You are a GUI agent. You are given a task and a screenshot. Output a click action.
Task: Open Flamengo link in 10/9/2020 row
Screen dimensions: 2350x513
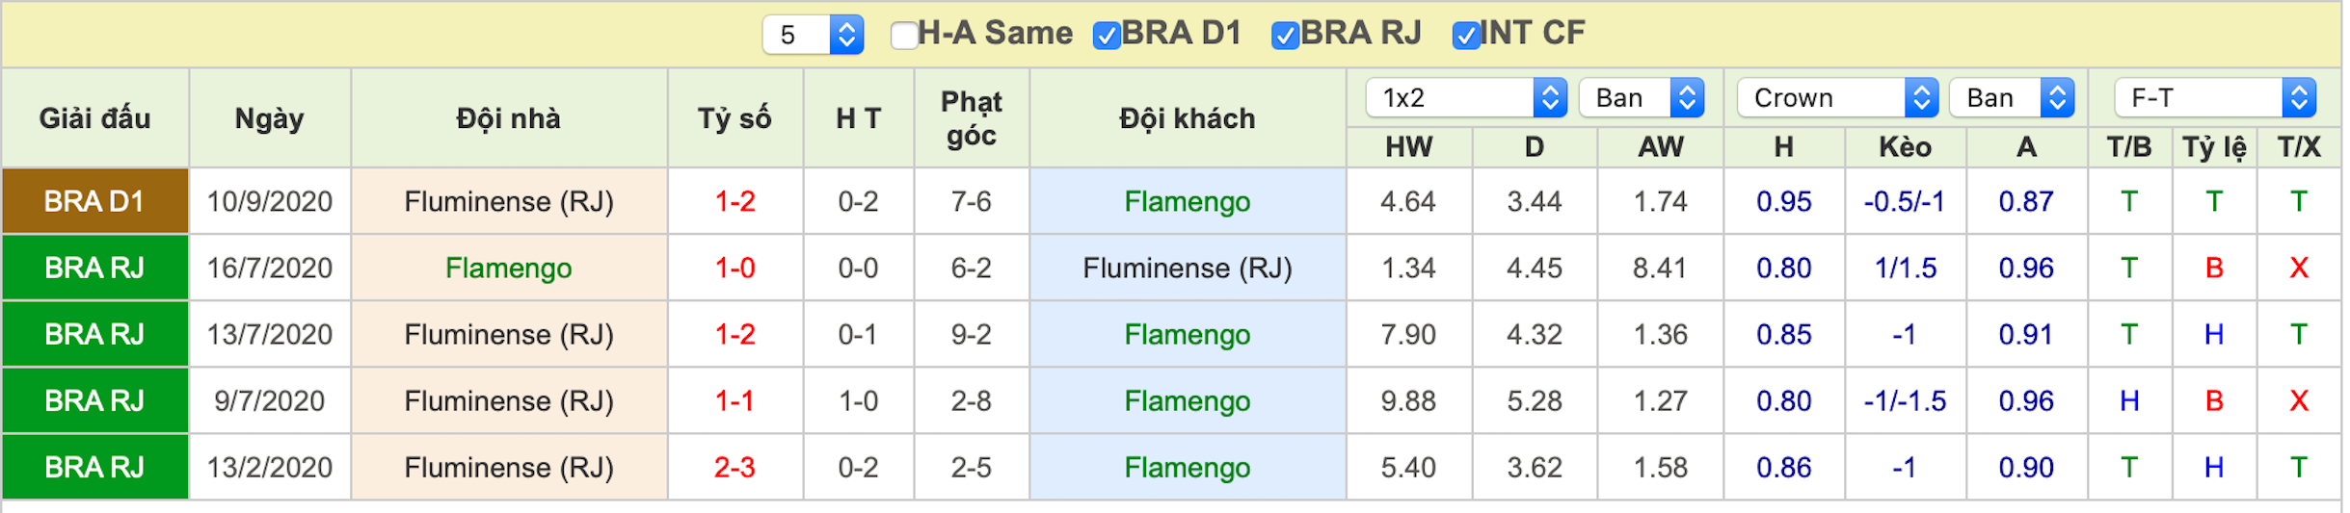(1187, 201)
